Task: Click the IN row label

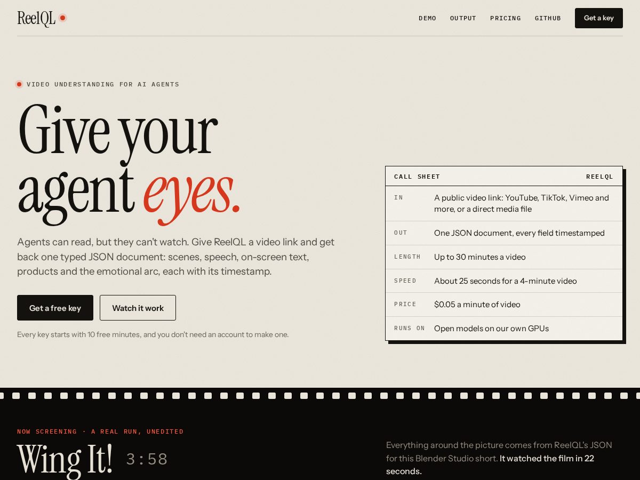Action: 398,197
